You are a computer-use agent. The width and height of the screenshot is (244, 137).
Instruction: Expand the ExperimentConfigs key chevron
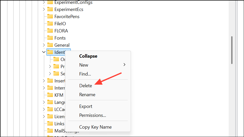pos(44,2)
